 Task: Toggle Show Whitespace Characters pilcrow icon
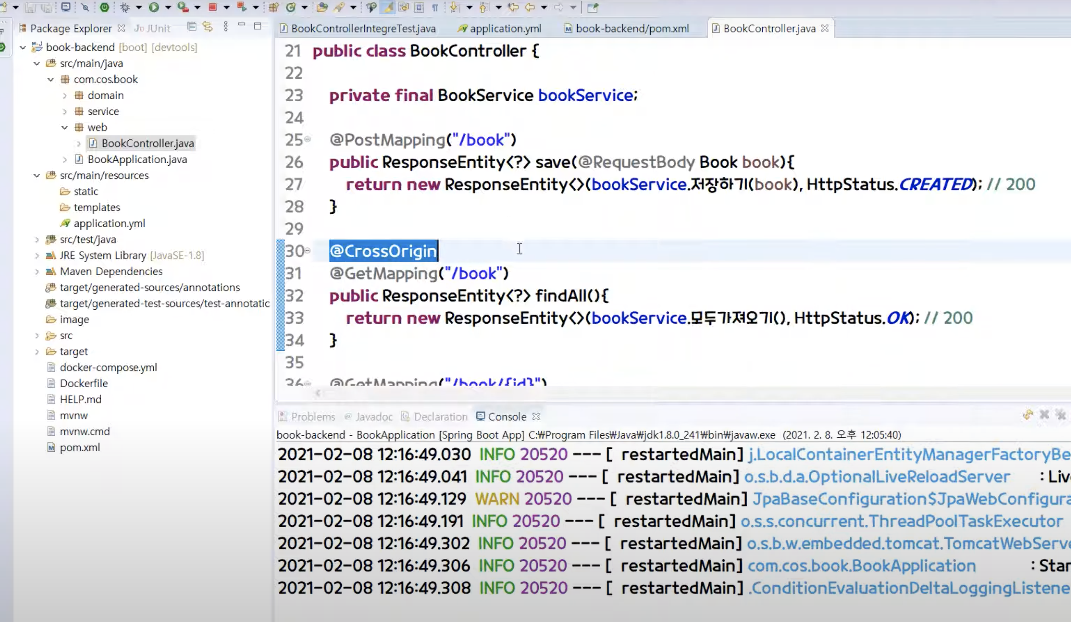click(x=435, y=7)
